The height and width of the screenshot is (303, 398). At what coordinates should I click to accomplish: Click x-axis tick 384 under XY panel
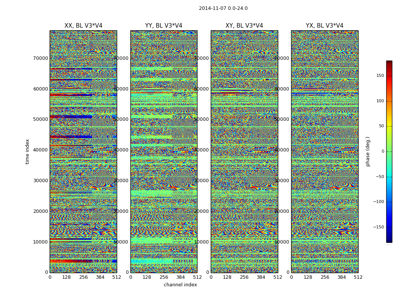pos(261,277)
